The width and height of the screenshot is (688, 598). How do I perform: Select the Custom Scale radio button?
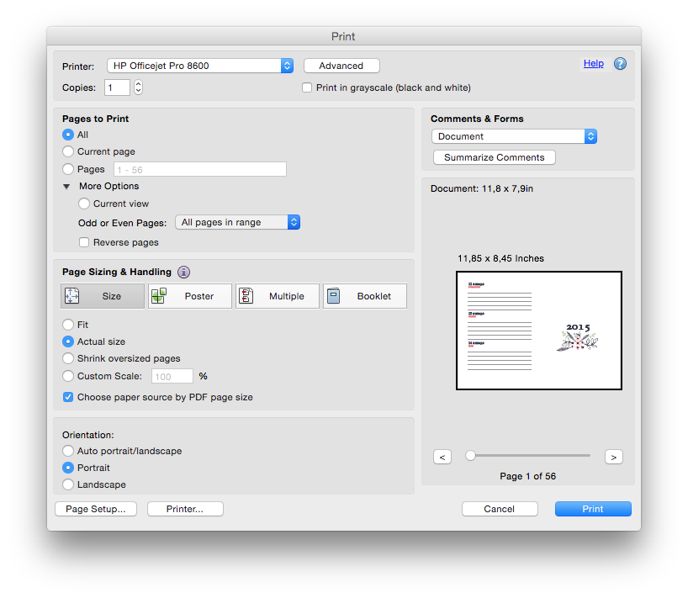click(x=68, y=376)
